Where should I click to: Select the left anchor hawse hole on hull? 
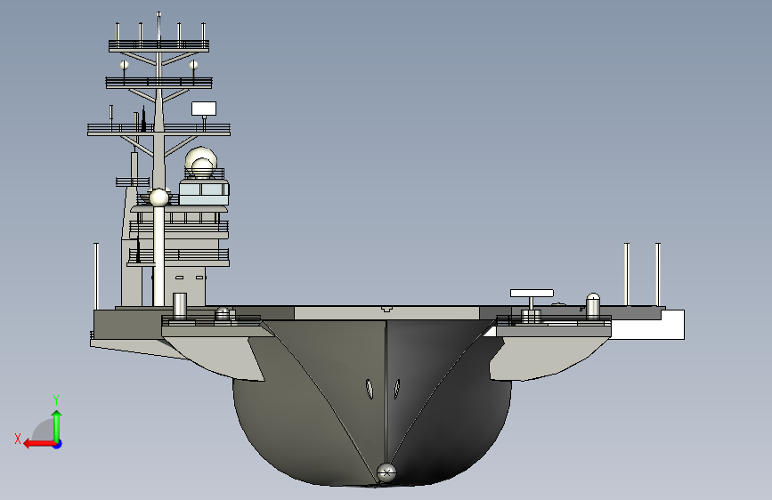point(370,389)
